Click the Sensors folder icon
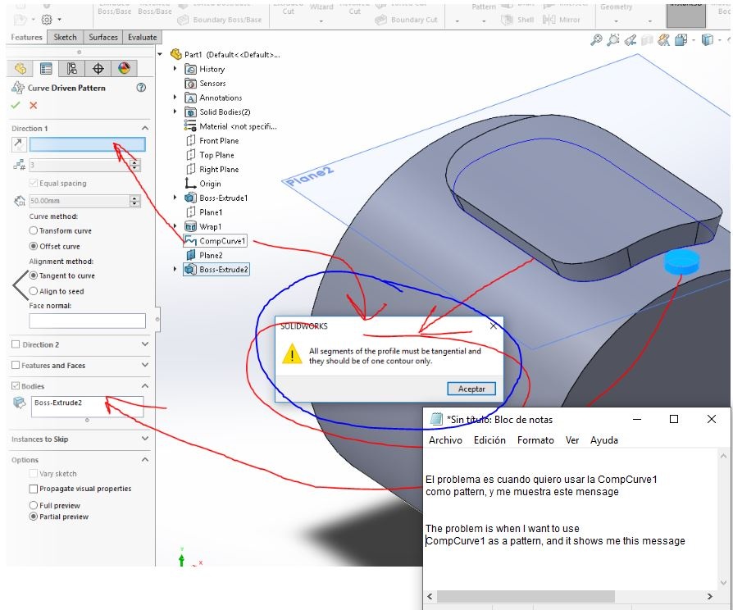 [190, 83]
